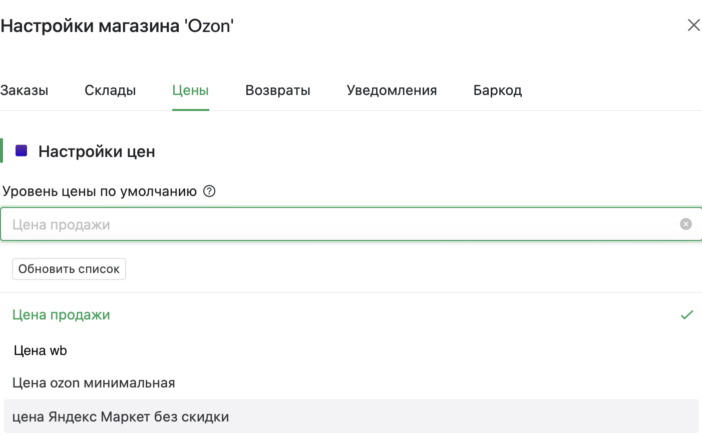Image resolution: width=702 pixels, height=435 pixels.
Task: Select the Цены tab
Action: tap(190, 90)
